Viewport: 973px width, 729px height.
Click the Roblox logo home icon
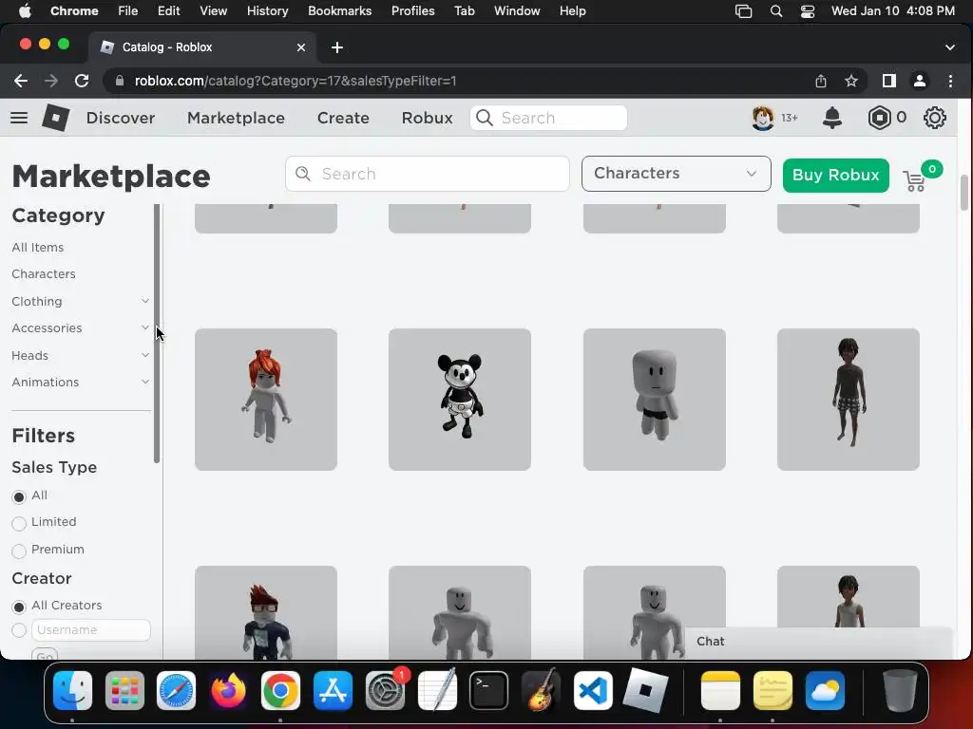tap(55, 118)
